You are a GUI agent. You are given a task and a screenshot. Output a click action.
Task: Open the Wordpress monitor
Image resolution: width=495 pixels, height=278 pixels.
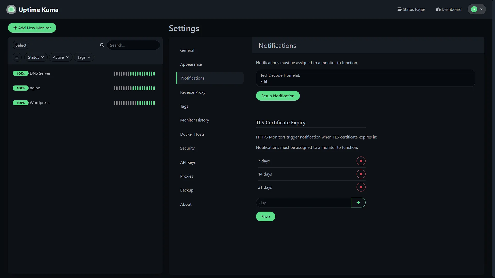click(x=85, y=103)
